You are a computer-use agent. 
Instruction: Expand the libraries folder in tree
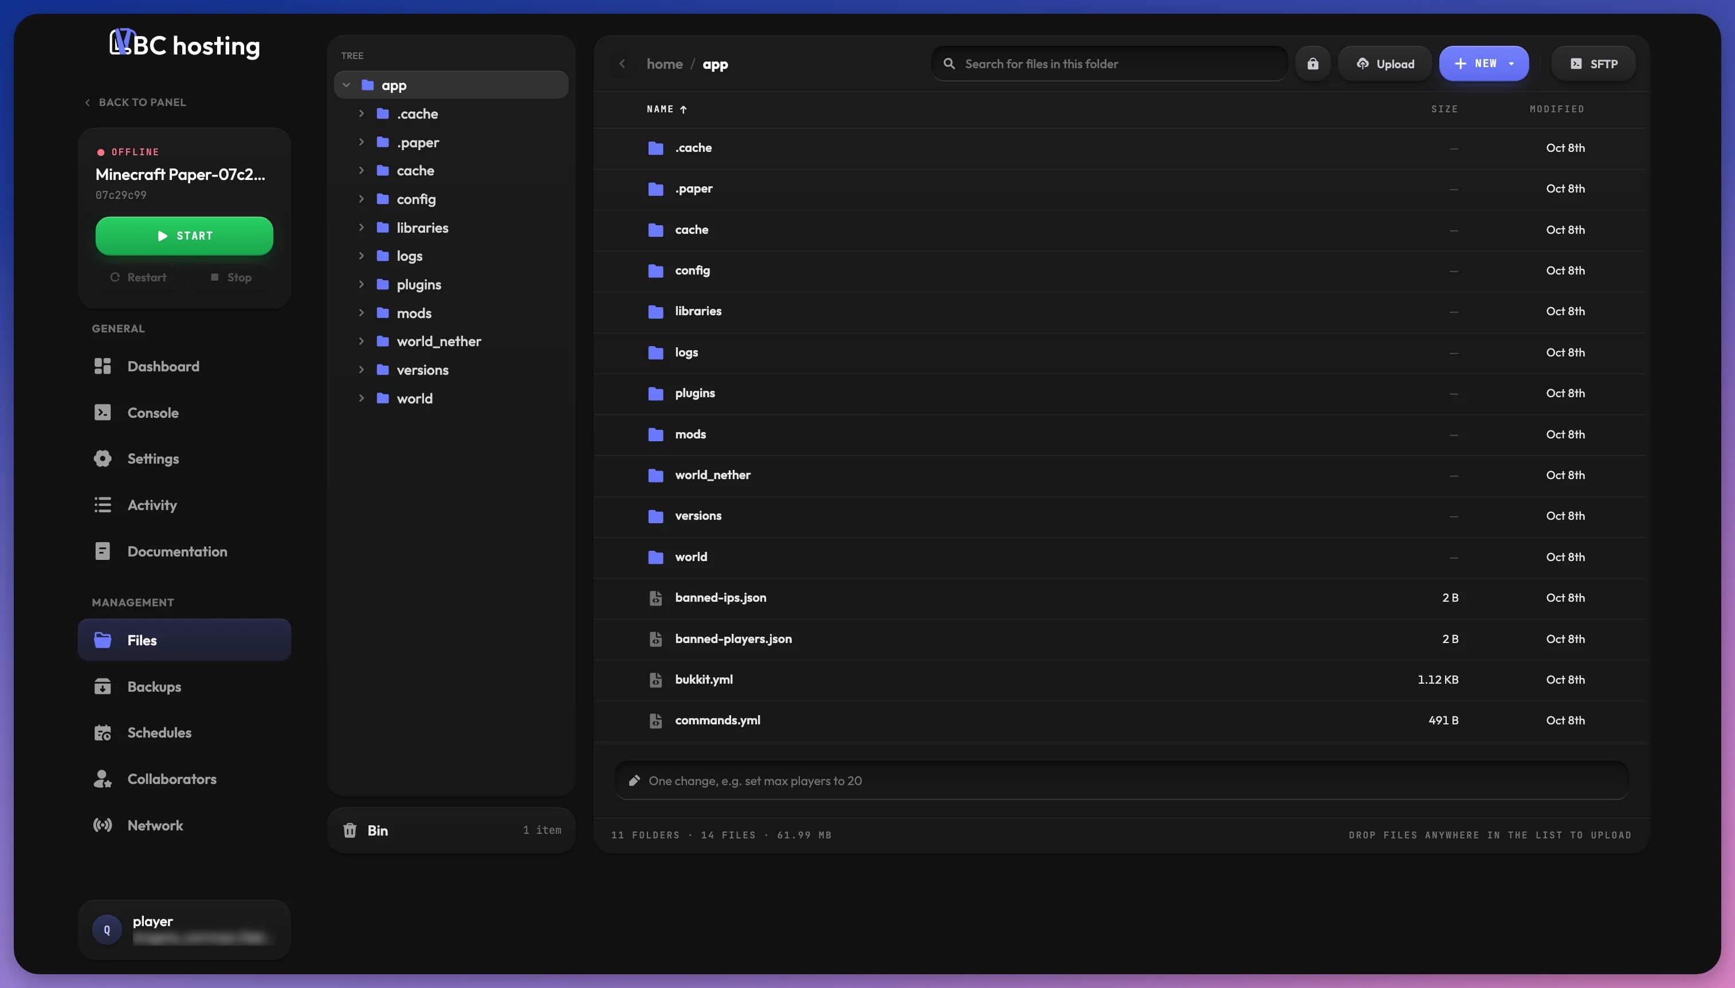point(362,228)
